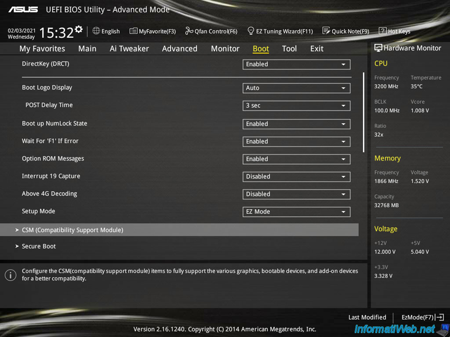Start EZ Tuning Wizard lightbulb icon
450x337 pixels.
click(251, 31)
